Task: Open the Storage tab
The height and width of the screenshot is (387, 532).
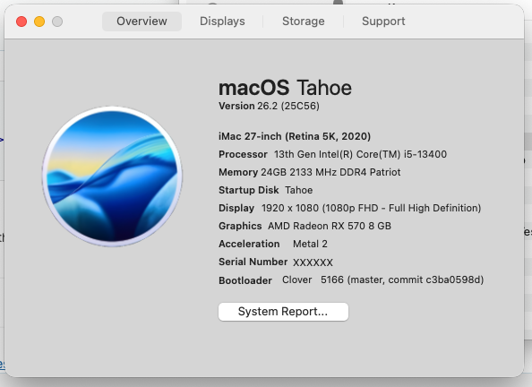Action: [304, 21]
